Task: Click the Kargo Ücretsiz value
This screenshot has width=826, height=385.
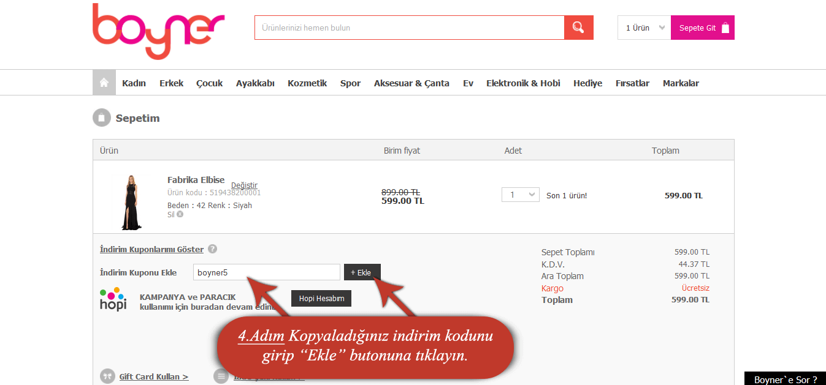Action: click(x=695, y=288)
